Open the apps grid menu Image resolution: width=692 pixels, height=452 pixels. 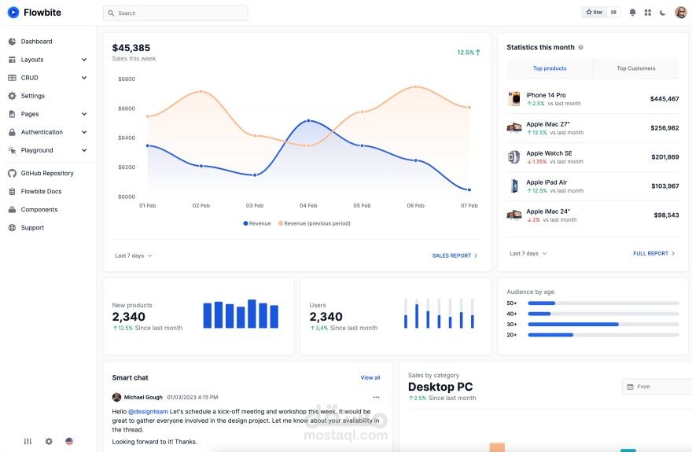[x=647, y=13]
